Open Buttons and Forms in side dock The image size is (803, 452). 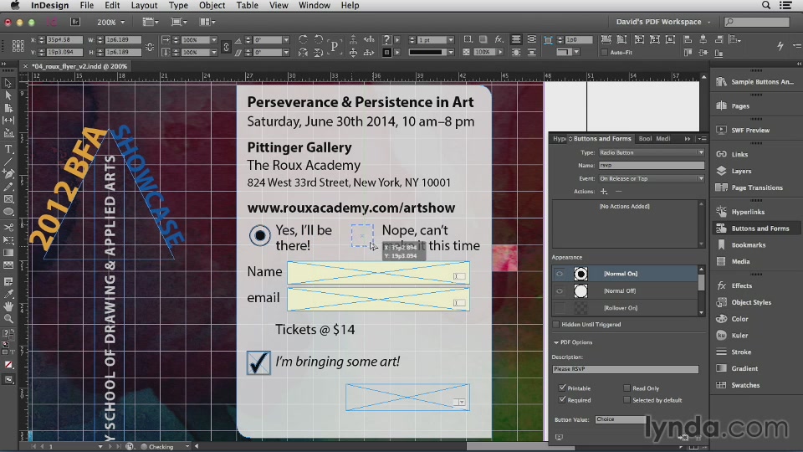point(753,229)
